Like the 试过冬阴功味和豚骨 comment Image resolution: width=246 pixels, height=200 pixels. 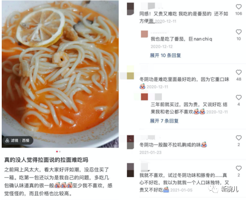pos(238,168)
